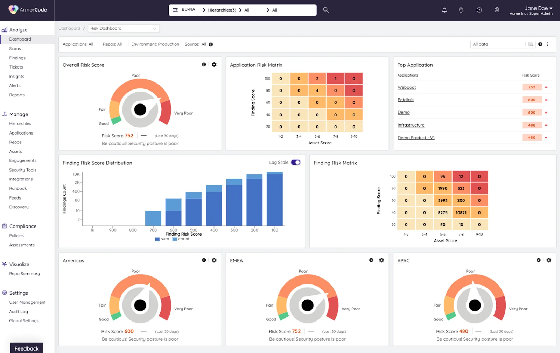Image resolution: width=560 pixels, height=353 pixels.
Task: Open the search magnifier icon
Action: 326,10
